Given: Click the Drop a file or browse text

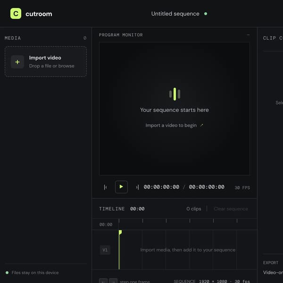Looking at the screenshot, I should tap(51, 66).
